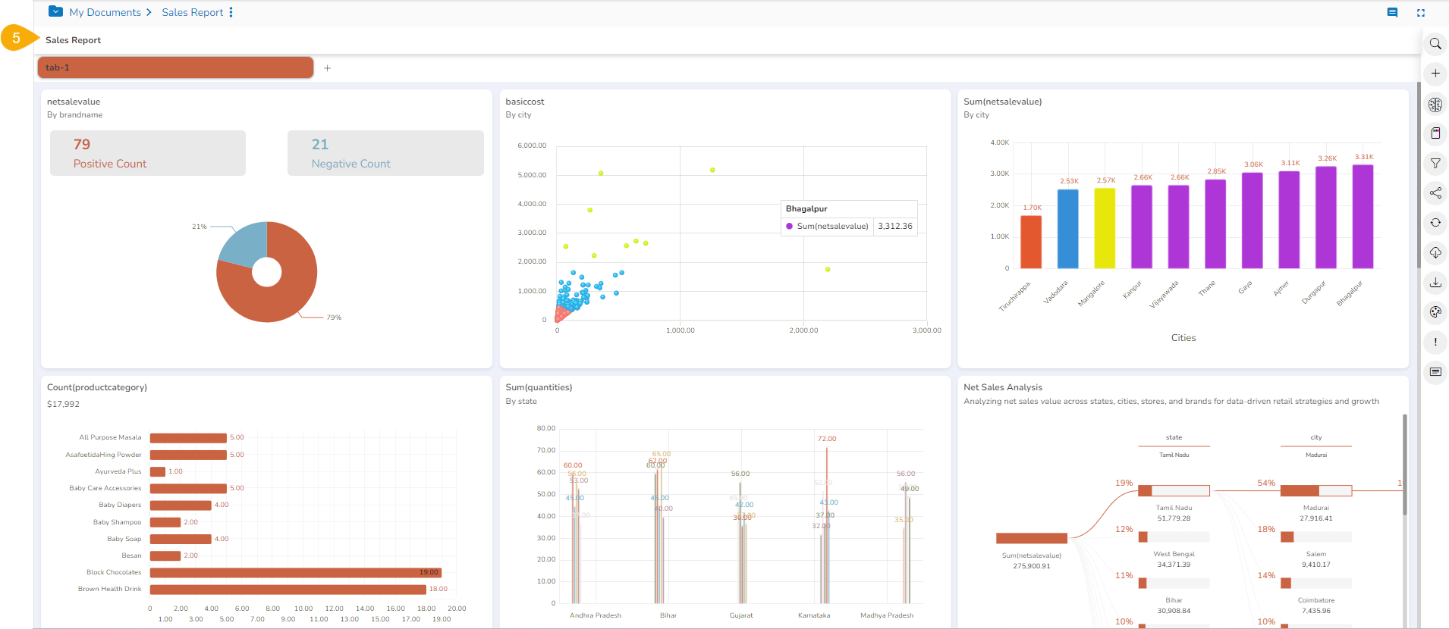
Task: Click the share icon in sidebar
Action: pos(1435,193)
